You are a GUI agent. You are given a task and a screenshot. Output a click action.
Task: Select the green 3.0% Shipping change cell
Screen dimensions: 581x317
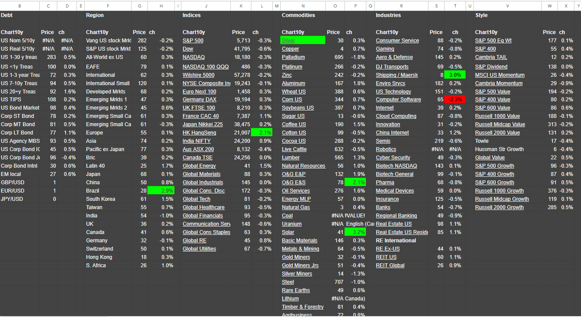click(455, 75)
